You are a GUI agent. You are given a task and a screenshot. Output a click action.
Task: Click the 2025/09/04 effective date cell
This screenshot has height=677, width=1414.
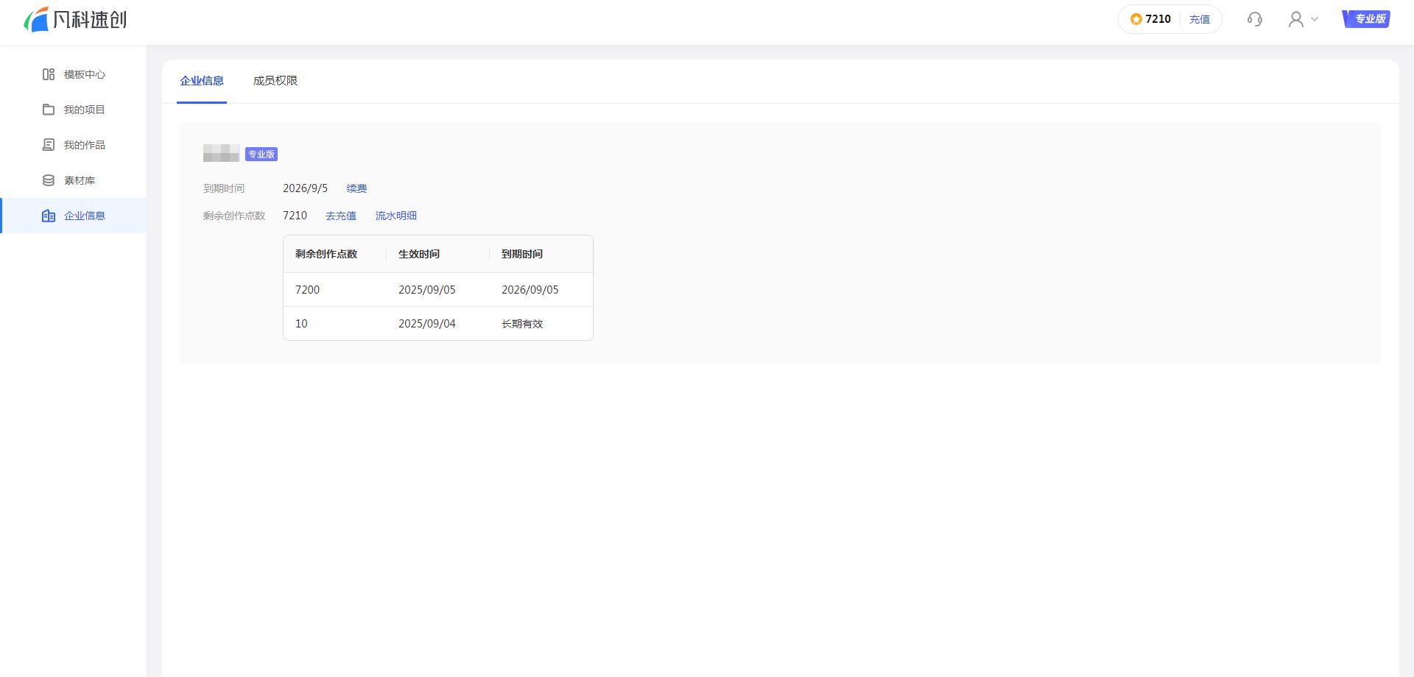pos(427,324)
